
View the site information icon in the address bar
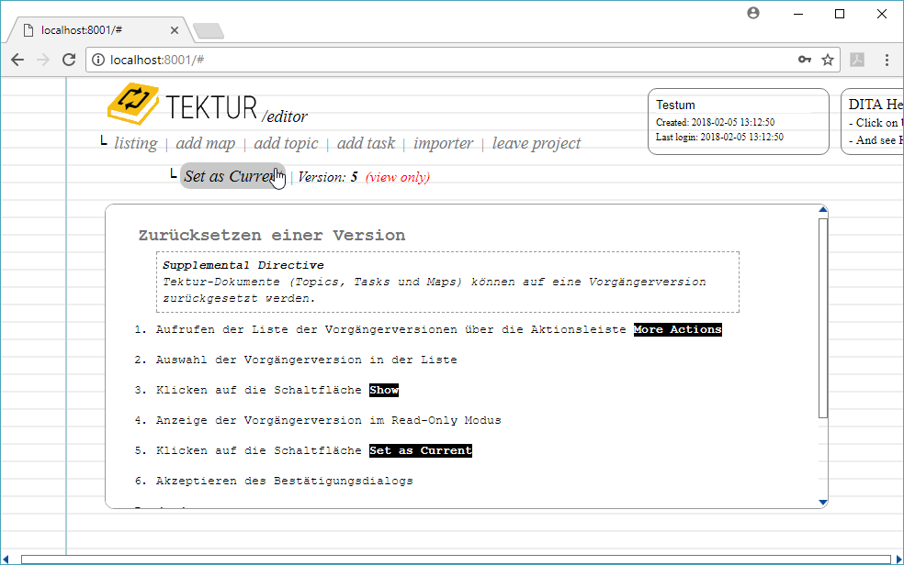pyautogui.click(x=97, y=60)
